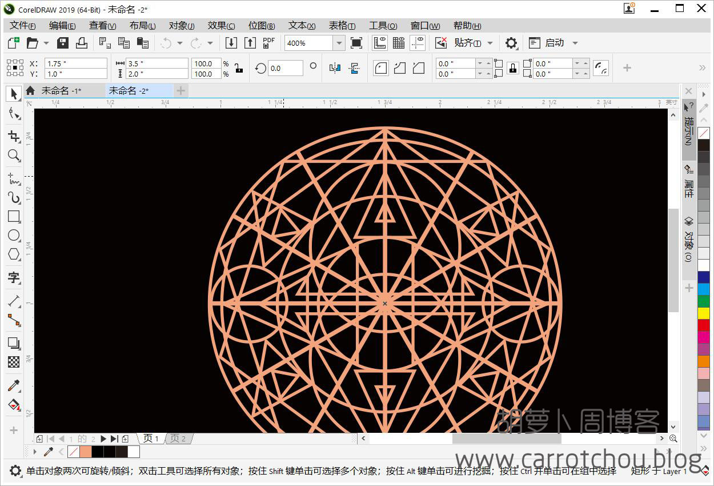Click the 贴齐 button
714x486 pixels.
468,43
